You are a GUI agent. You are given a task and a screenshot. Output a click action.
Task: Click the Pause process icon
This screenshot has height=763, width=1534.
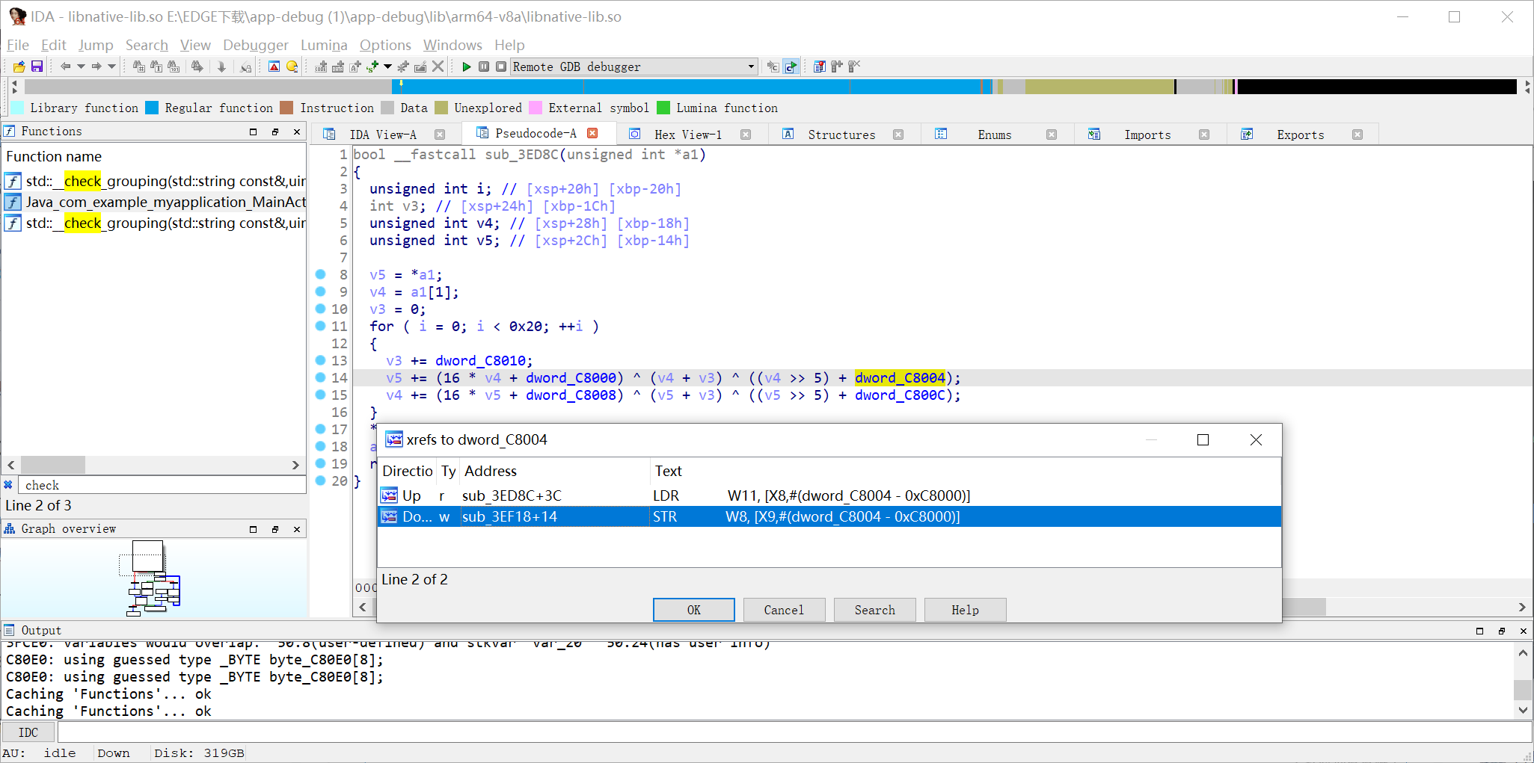point(484,67)
